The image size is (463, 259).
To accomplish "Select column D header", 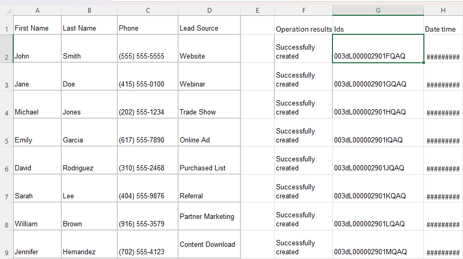I will tap(209, 11).
